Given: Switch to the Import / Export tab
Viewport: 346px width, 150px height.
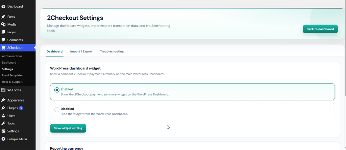Looking at the screenshot, I should click(81, 51).
